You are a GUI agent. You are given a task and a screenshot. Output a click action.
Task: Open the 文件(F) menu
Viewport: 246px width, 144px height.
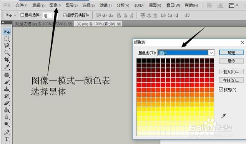pos(22,5)
